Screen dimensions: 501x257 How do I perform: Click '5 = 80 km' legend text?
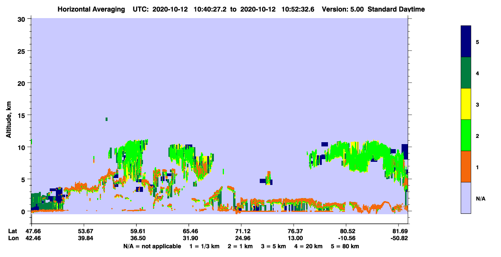(x=345, y=246)
